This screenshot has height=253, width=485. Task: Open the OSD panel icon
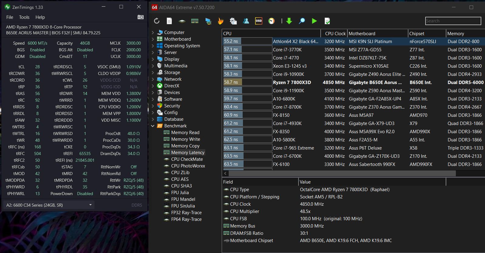pos(259,21)
